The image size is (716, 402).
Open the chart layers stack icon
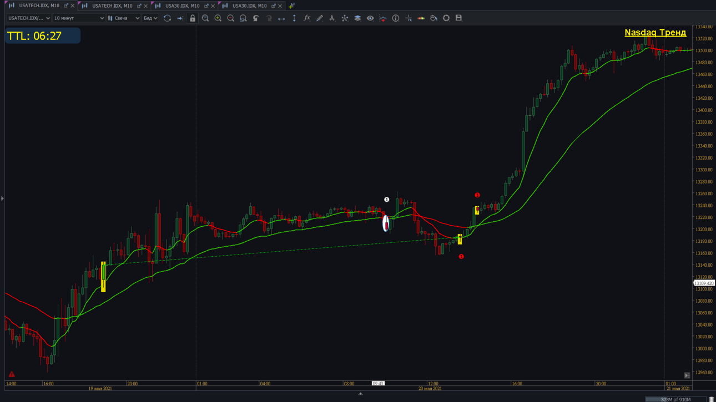(x=357, y=18)
